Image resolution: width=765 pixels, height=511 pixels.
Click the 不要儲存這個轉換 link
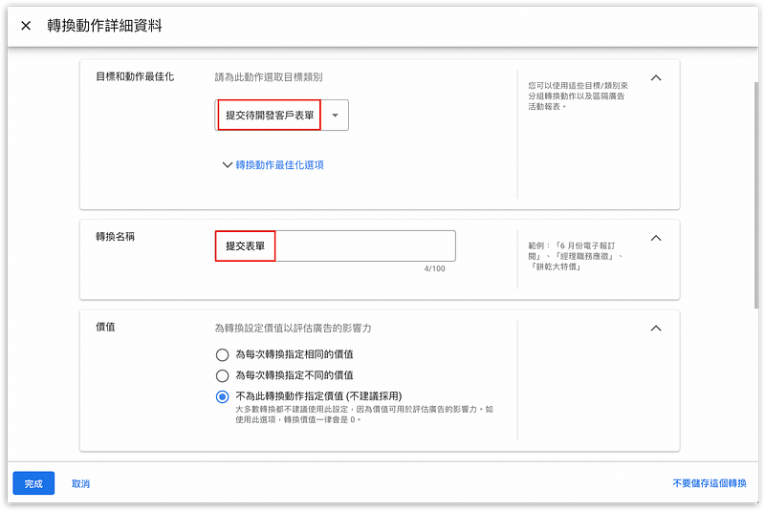coord(710,483)
